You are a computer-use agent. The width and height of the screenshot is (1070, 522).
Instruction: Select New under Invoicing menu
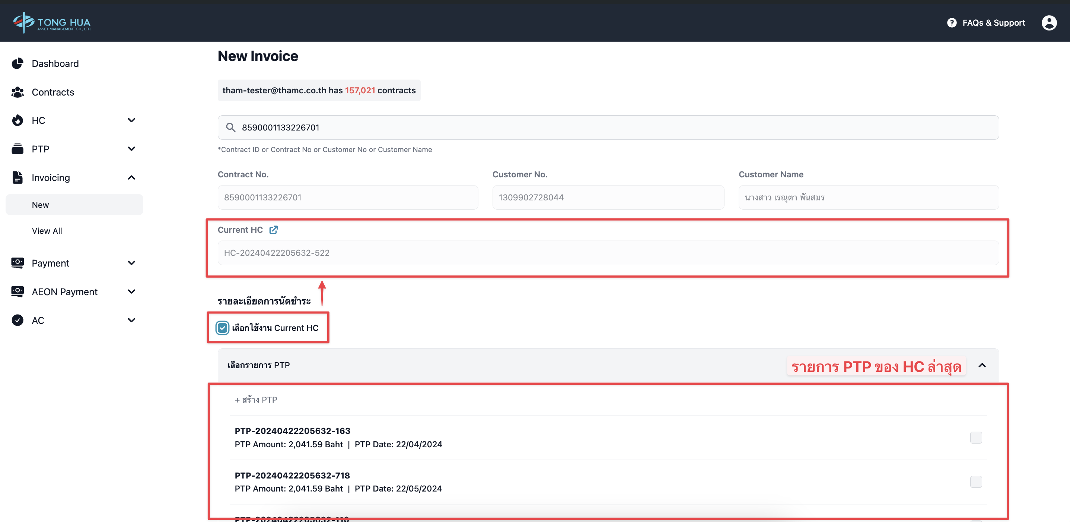pyautogui.click(x=40, y=205)
